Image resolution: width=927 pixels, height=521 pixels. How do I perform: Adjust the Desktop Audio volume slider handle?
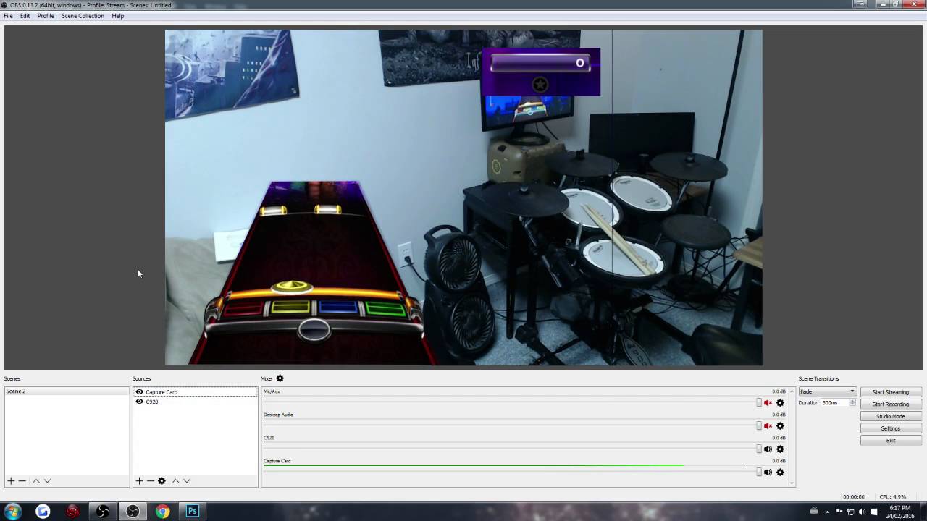pos(759,426)
